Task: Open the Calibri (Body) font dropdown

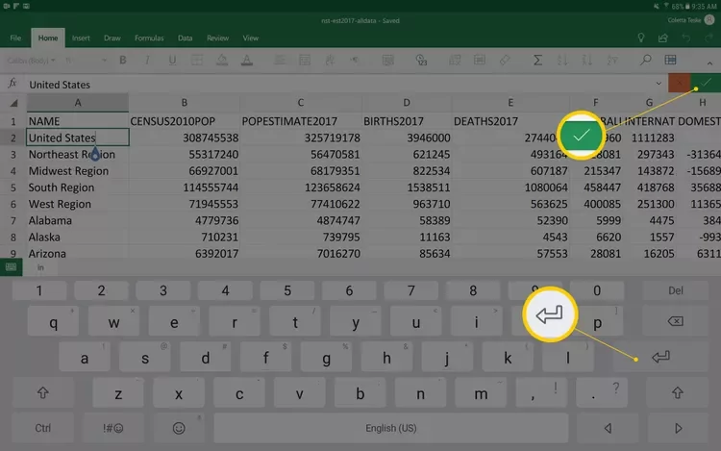Action: pyautogui.click(x=33, y=60)
